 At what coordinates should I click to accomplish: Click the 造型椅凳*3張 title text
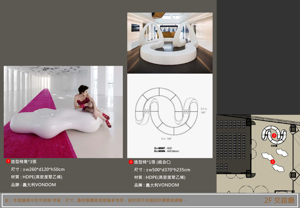coord(24,161)
